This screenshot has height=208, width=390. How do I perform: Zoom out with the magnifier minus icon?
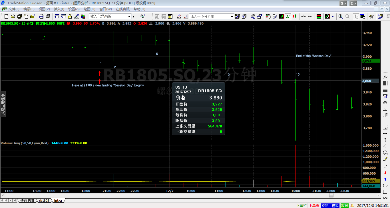[347, 17]
